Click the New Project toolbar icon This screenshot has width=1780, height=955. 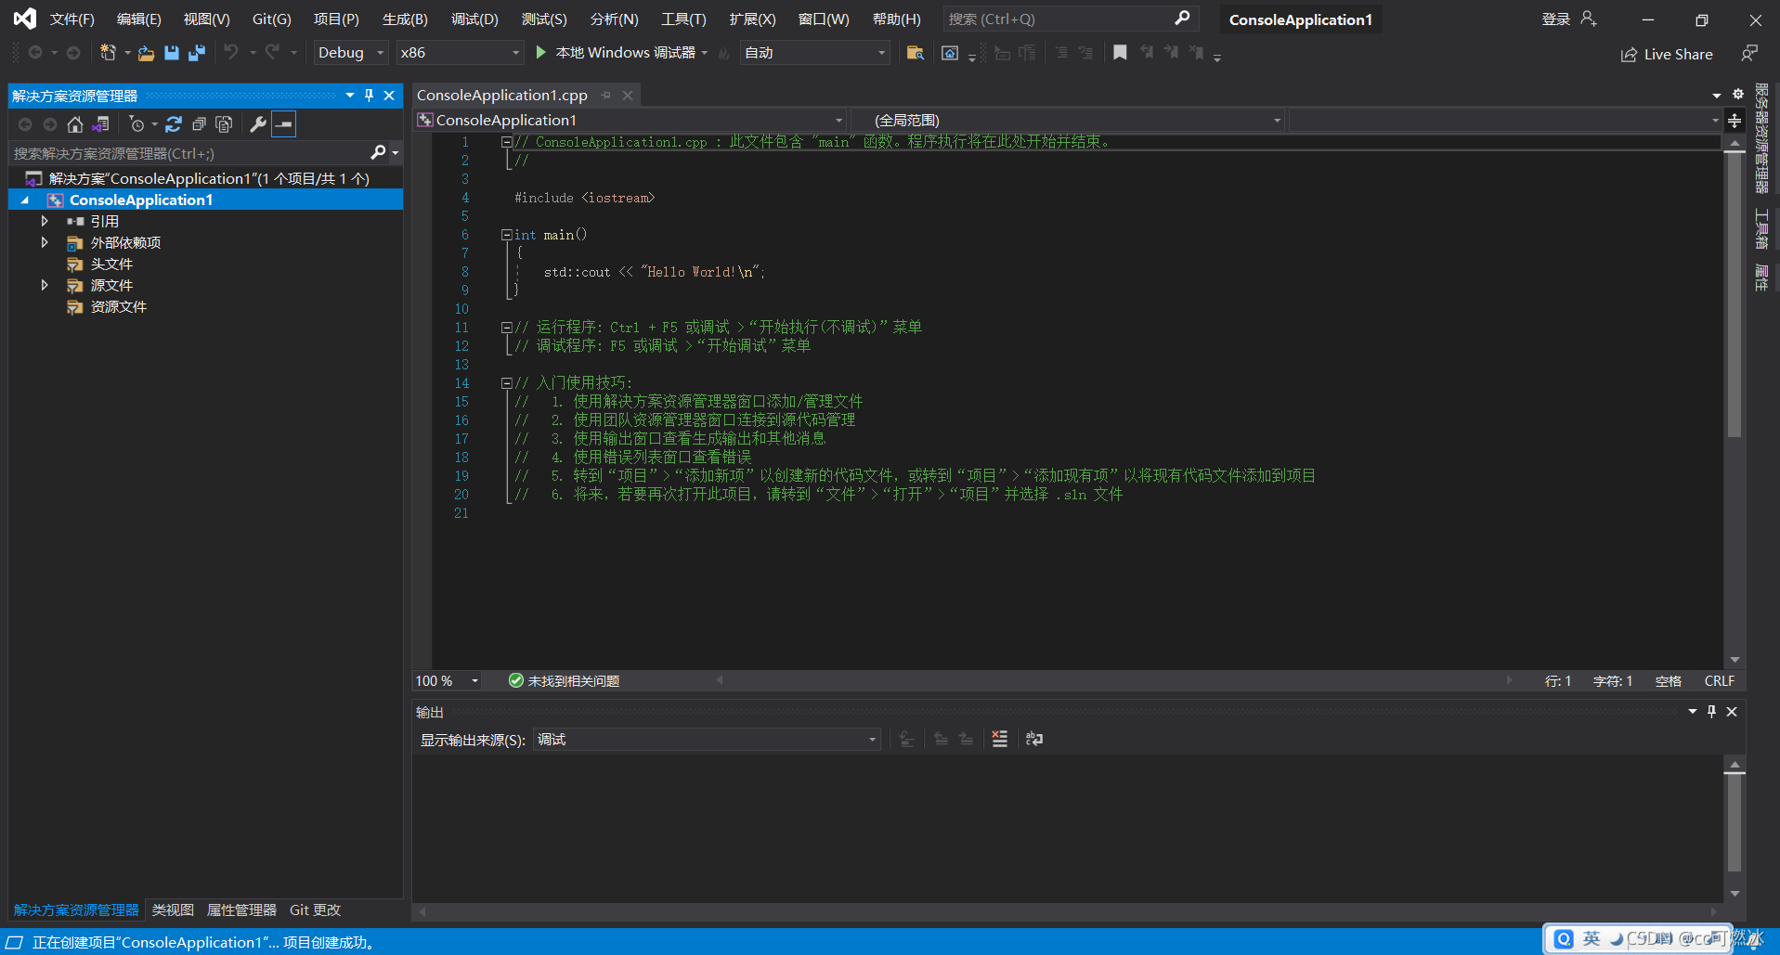point(109,53)
